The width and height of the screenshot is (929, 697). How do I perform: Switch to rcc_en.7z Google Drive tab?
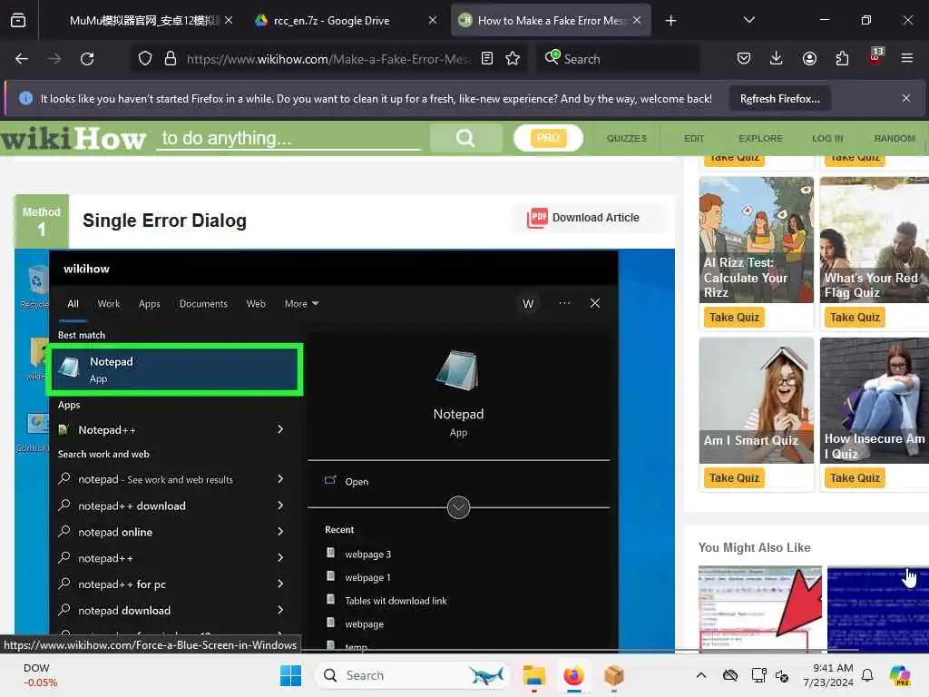332,21
